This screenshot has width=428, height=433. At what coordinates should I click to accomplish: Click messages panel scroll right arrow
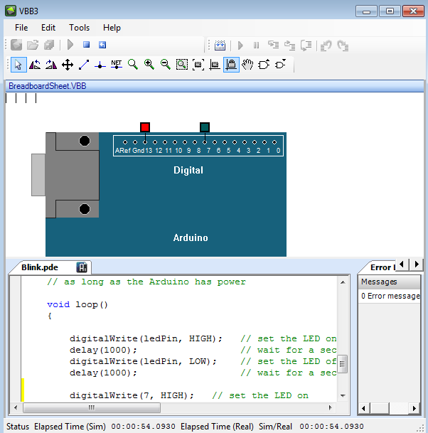click(x=414, y=408)
